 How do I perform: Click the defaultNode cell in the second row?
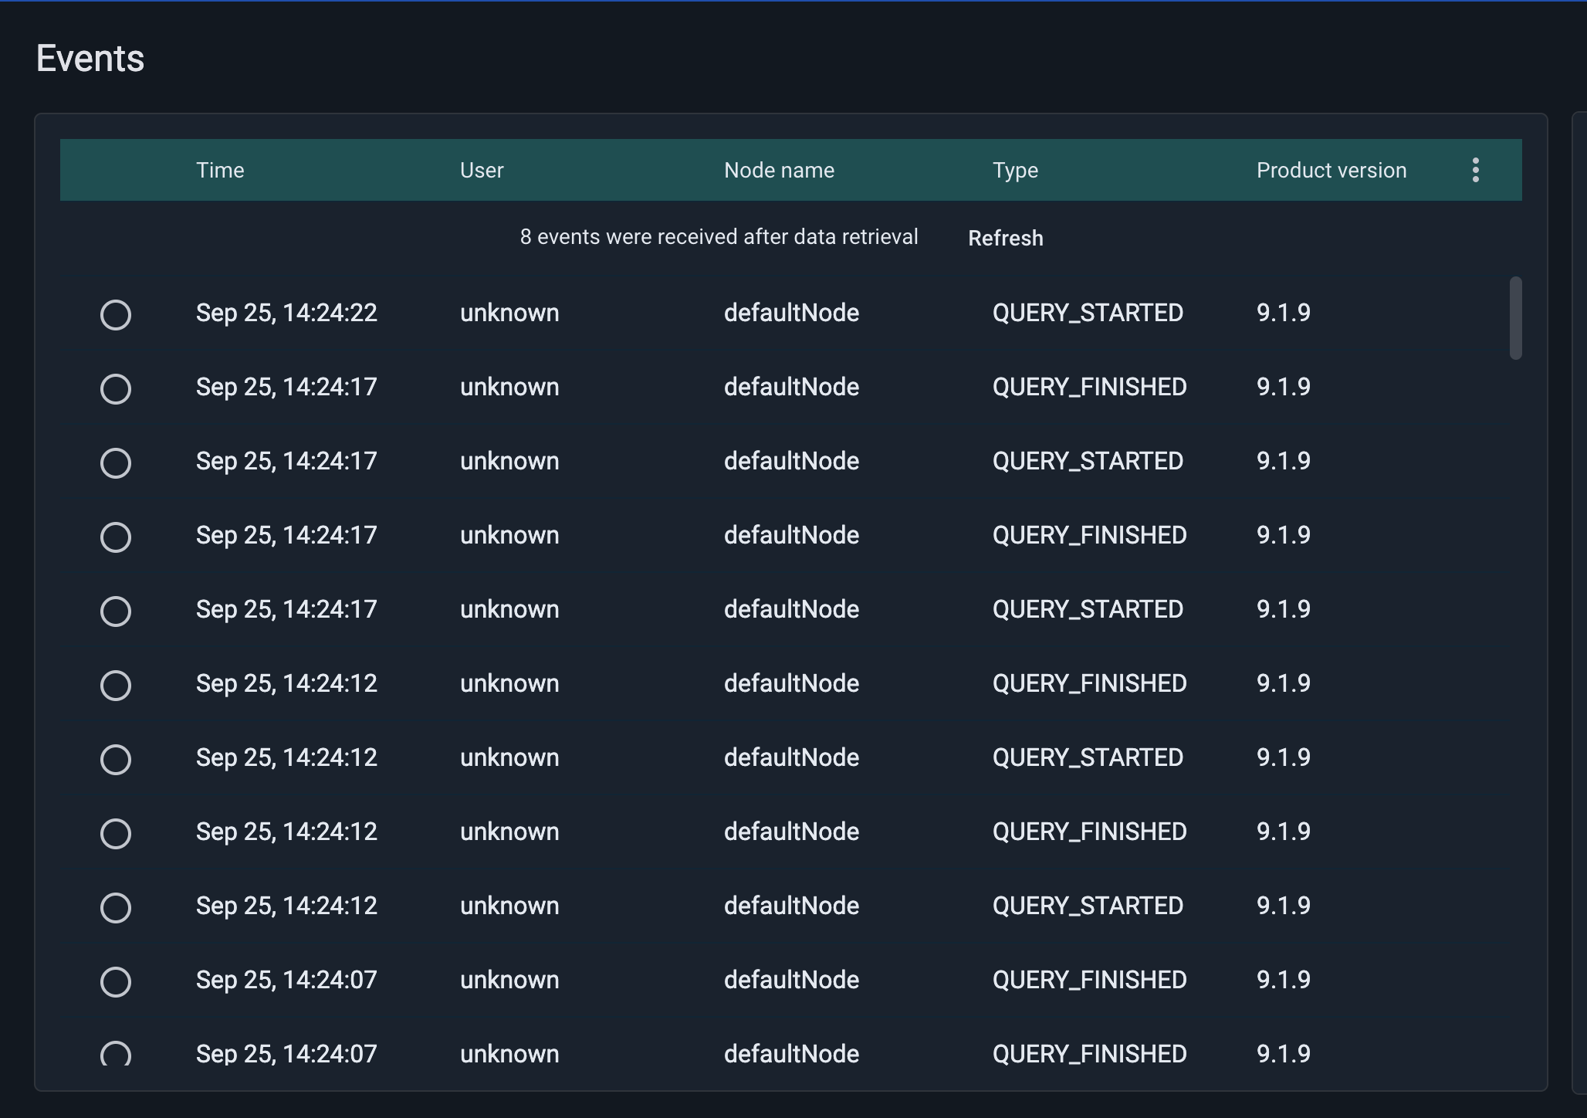click(x=791, y=387)
